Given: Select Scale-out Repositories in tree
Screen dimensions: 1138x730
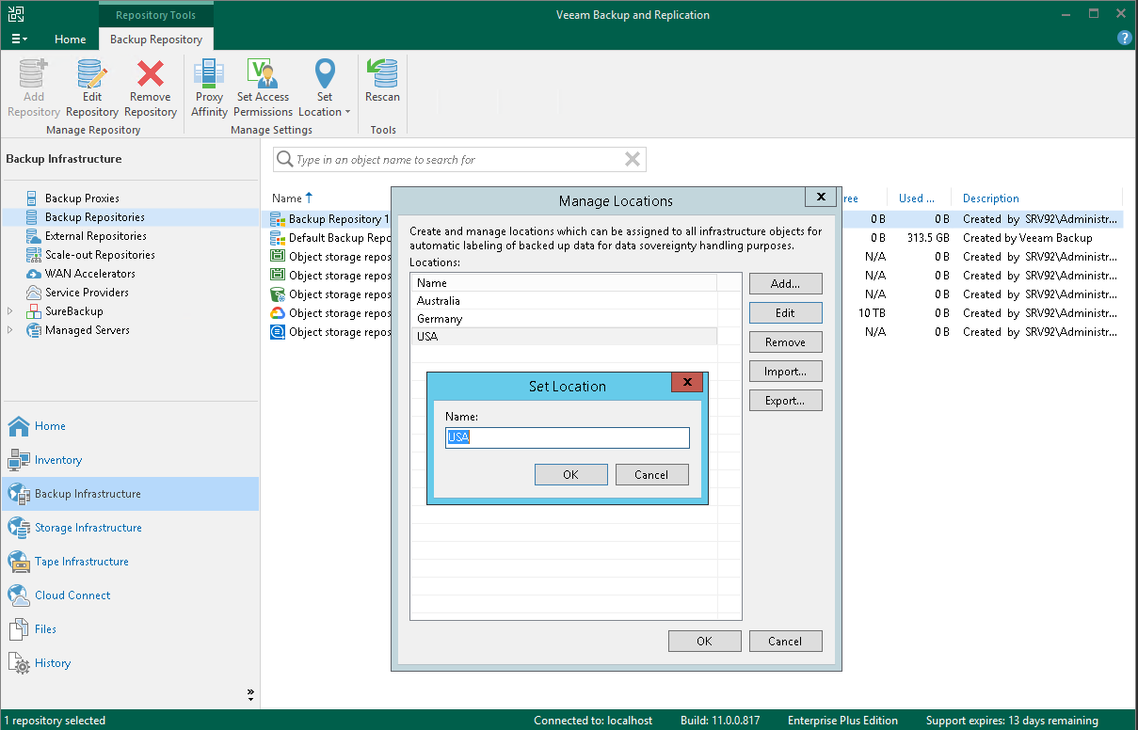Looking at the screenshot, I should pos(100,255).
